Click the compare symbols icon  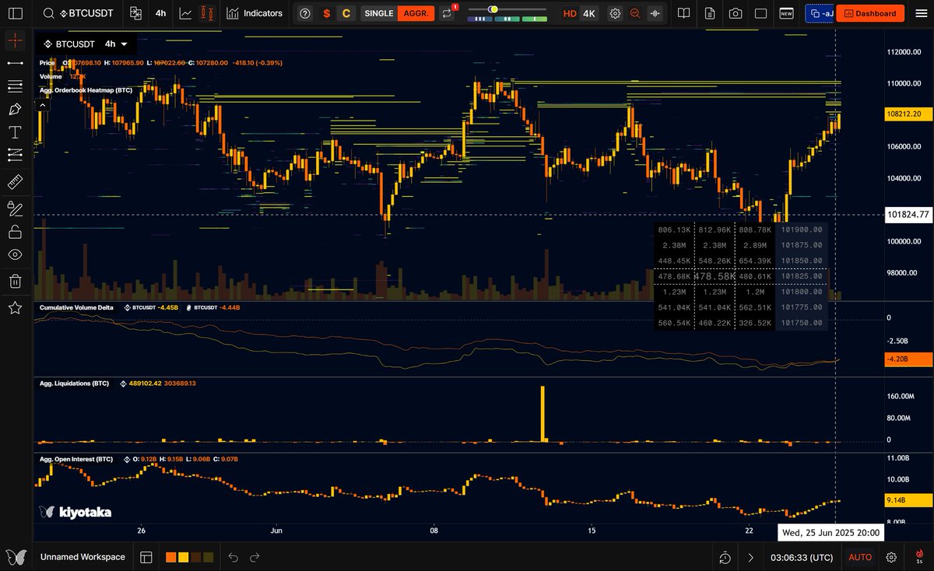[136, 13]
